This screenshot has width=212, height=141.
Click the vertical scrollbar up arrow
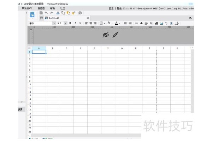[x=192, y=48]
